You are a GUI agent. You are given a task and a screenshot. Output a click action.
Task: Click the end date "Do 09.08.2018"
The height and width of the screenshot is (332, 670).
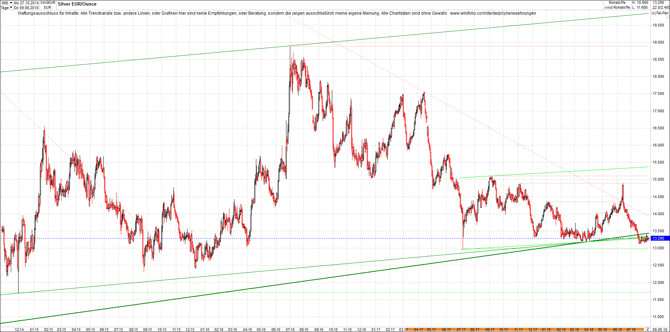(26, 7)
